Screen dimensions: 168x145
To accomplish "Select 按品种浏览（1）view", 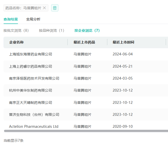I will pos(52,30).
